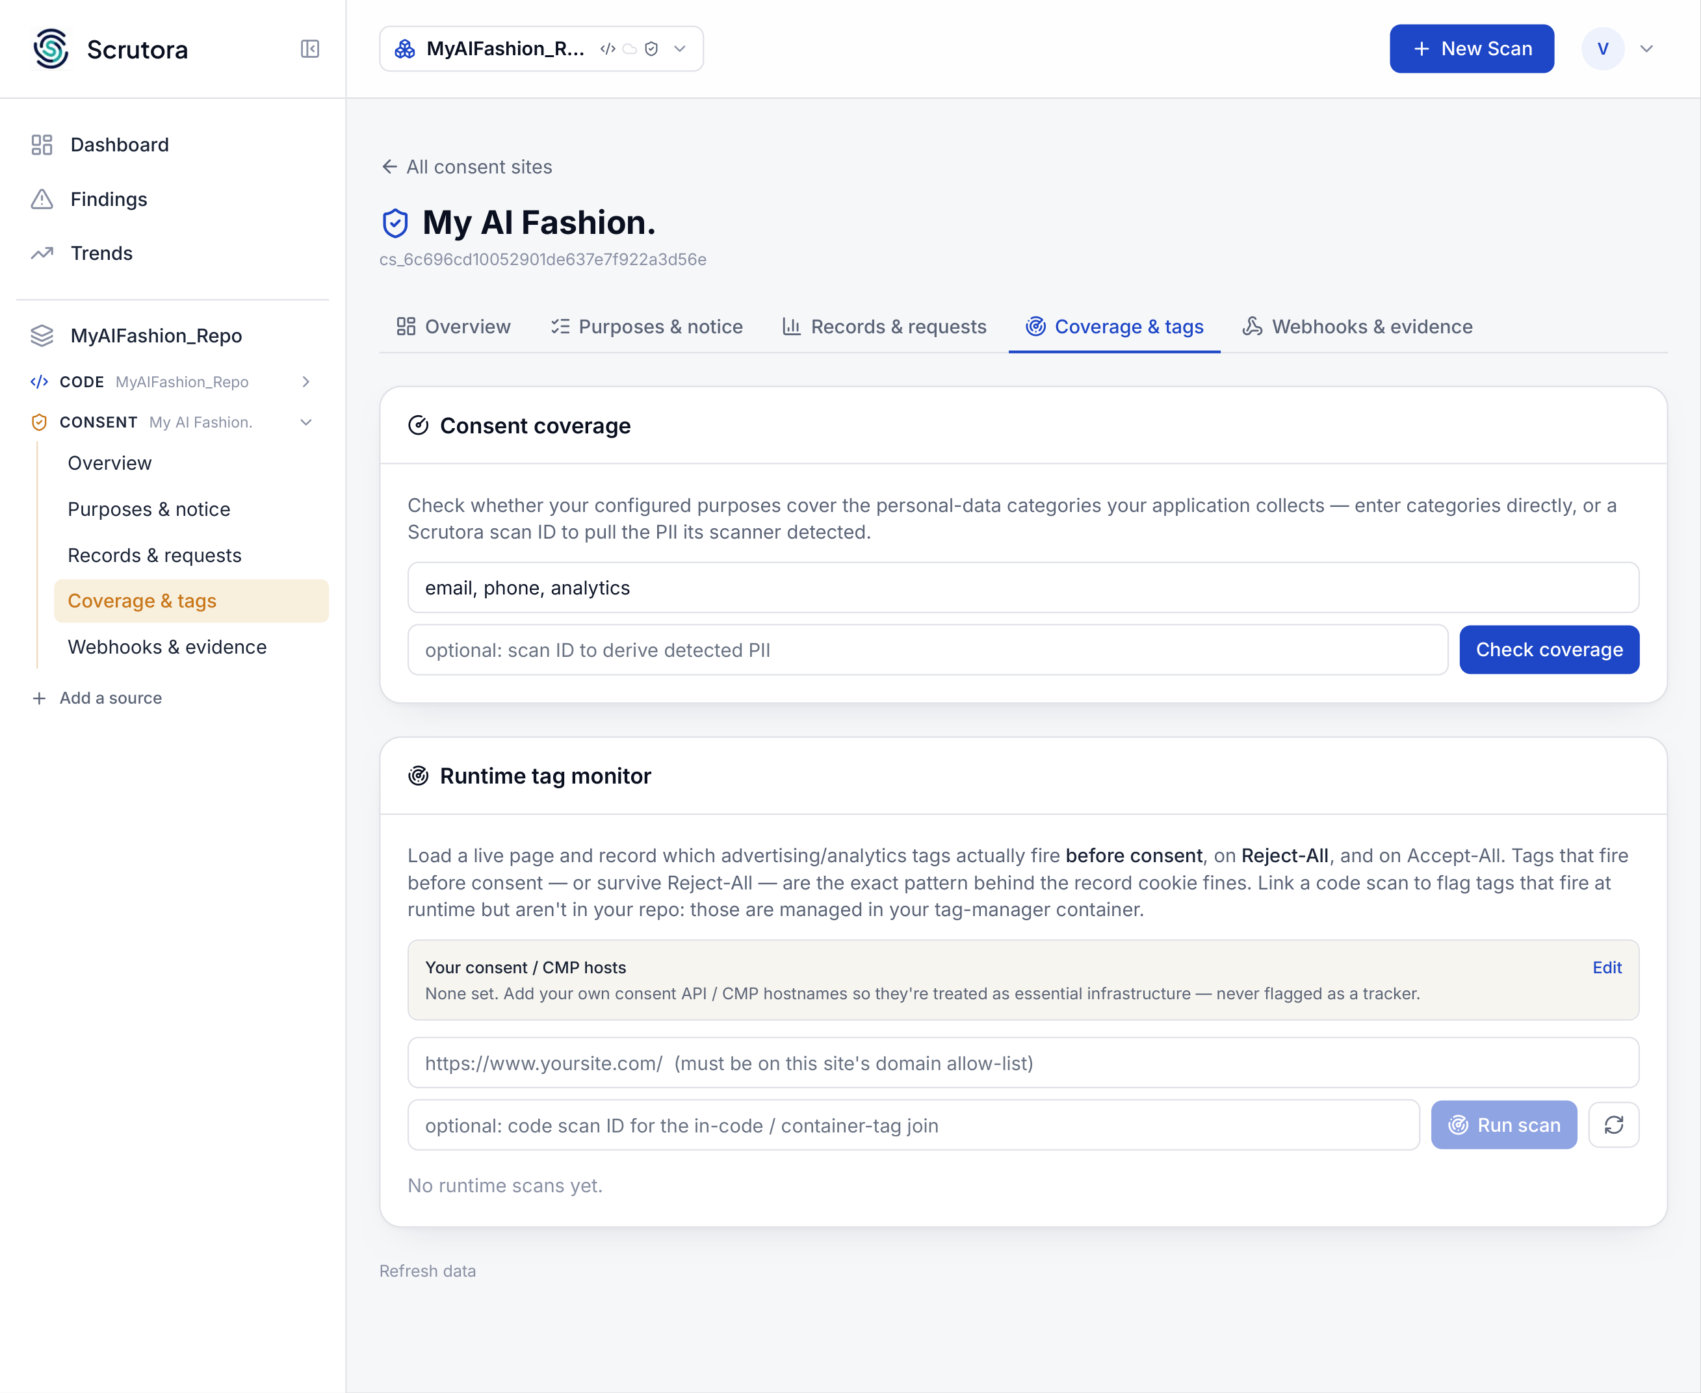Screen dimensions: 1701x1393
Task: Select the Coverage & tags tab
Action: (x=1114, y=327)
